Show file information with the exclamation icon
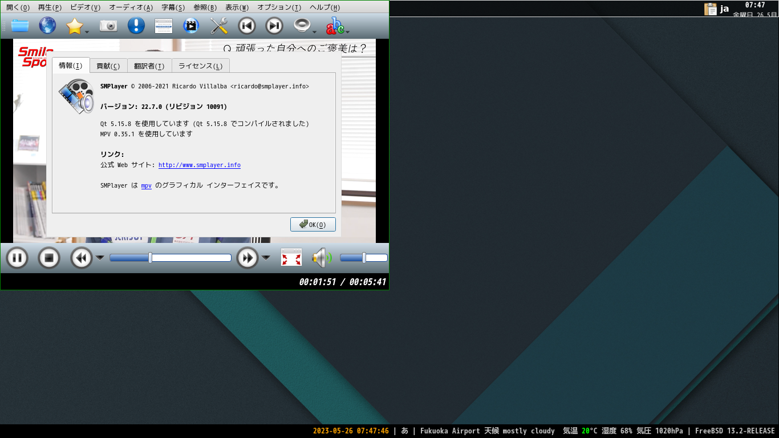779x438 pixels. pyautogui.click(x=136, y=26)
